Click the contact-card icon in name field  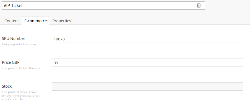[199, 5]
